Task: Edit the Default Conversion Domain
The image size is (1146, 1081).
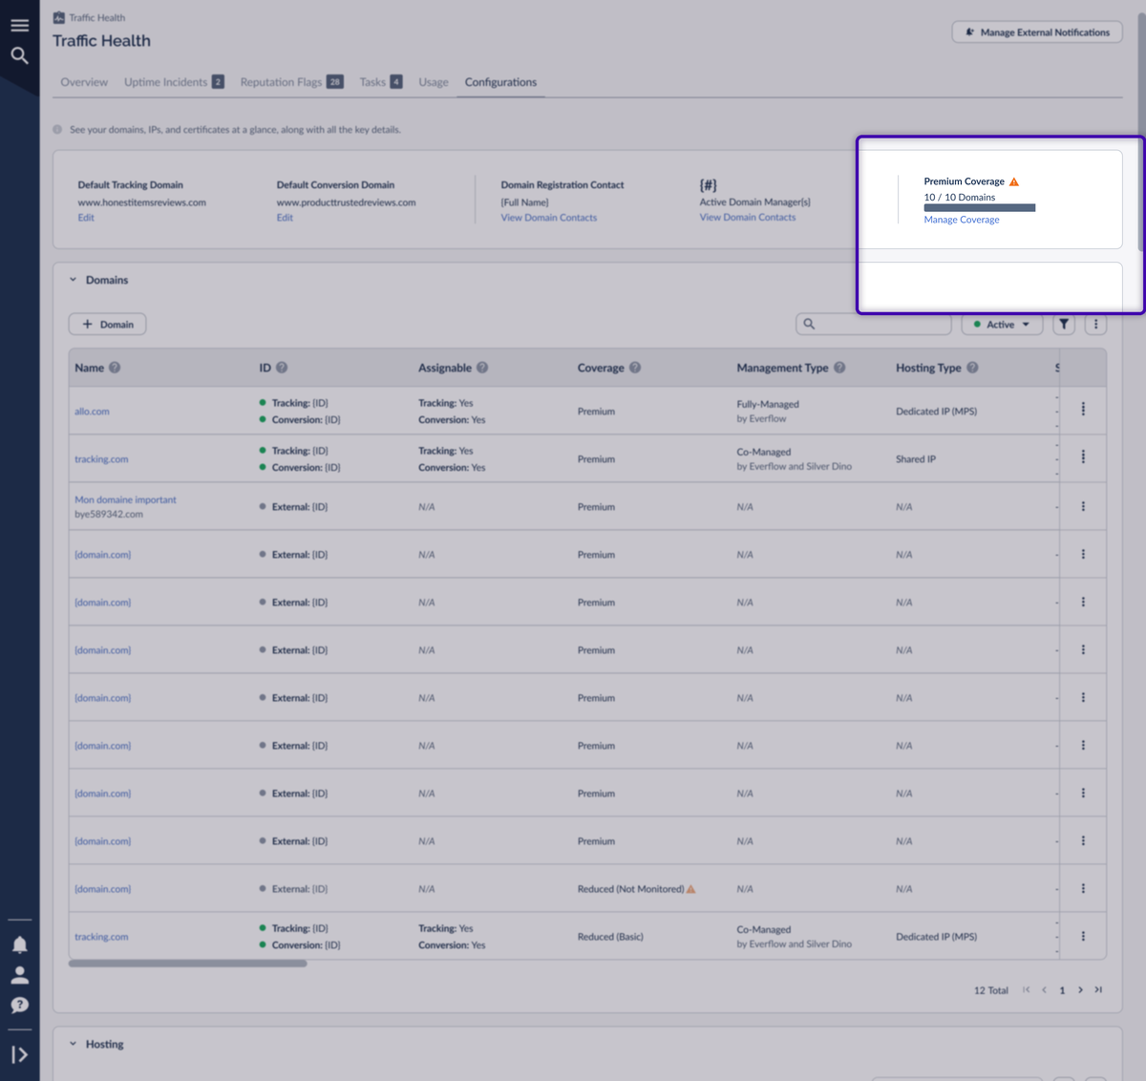Action: pos(285,218)
